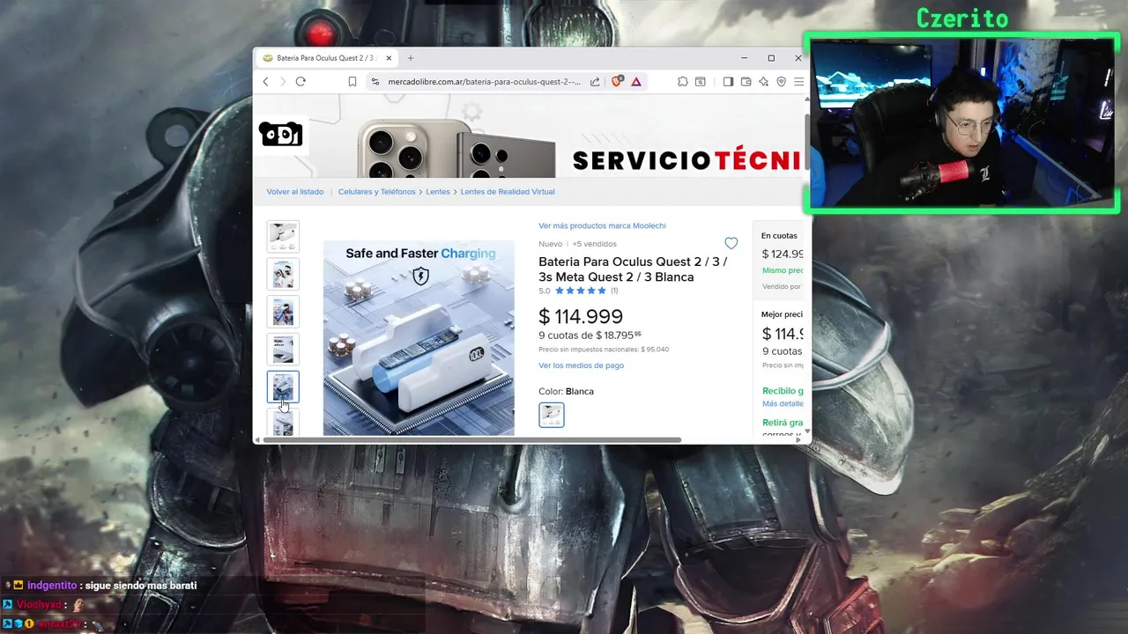The height and width of the screenshot is (634, 1128).
Task: Click the five-star rating of the product
Action: [x=581, y=291]
